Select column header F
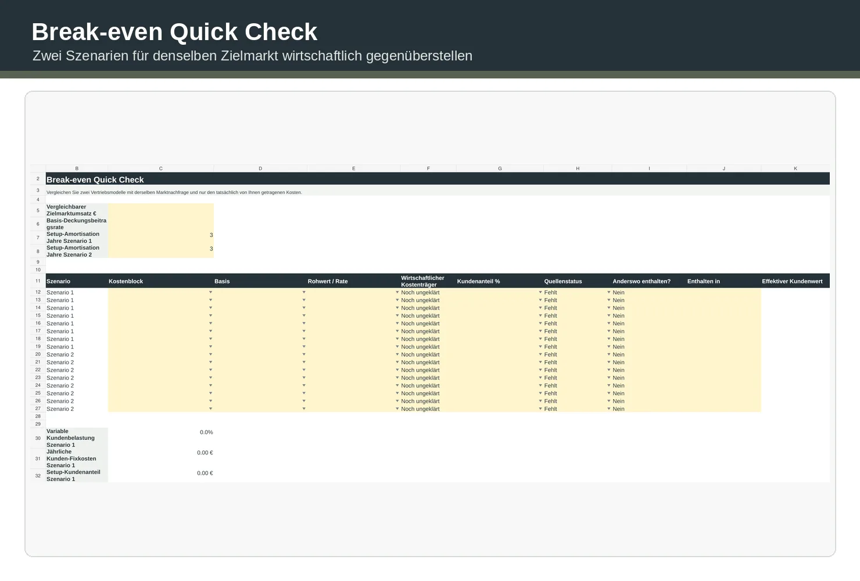The width and height of the screenshot is (860, 581). 428,168
